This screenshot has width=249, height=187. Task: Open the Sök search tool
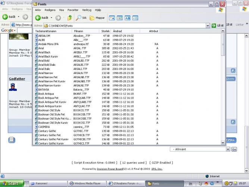[81, 18]
